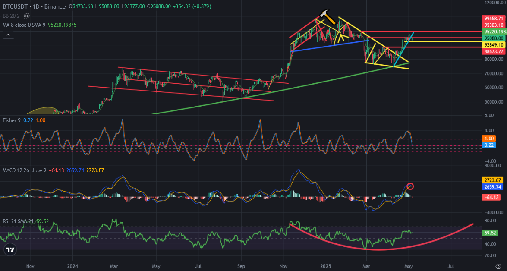Collapse the indicator legend with chevron button

point(8,35)
